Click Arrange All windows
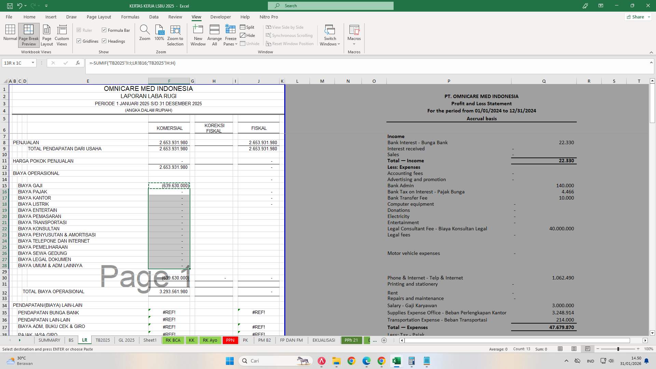 [214, 34]
